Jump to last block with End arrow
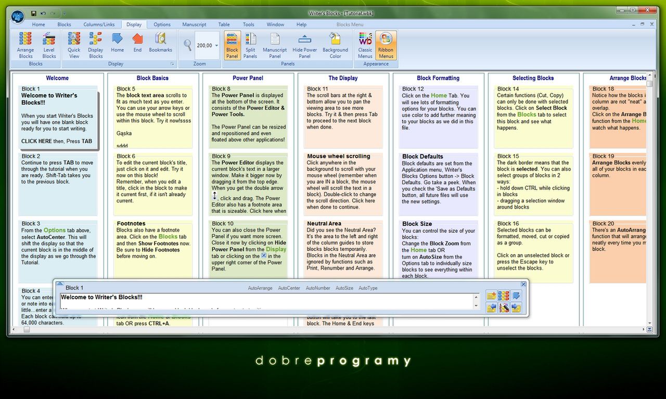This screenshot has height=399, width=666. point(137,43)
